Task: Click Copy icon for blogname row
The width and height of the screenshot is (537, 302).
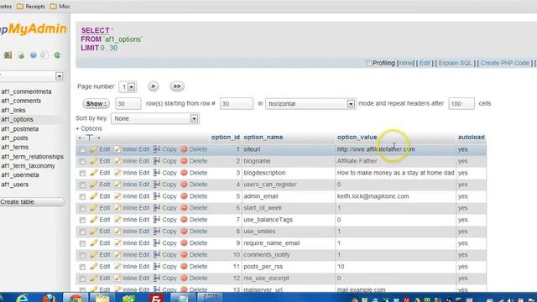Action: [x=157, y=161]
